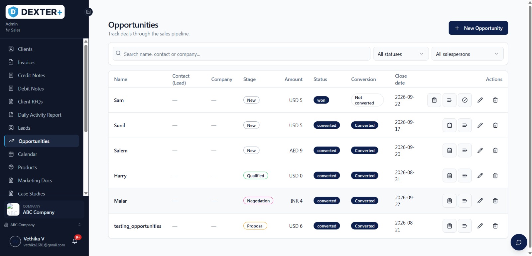The width and height of the screenshot is (532, 256).
Task: Click clipboard icon in Sam row
Action: (x=434, y=100)
